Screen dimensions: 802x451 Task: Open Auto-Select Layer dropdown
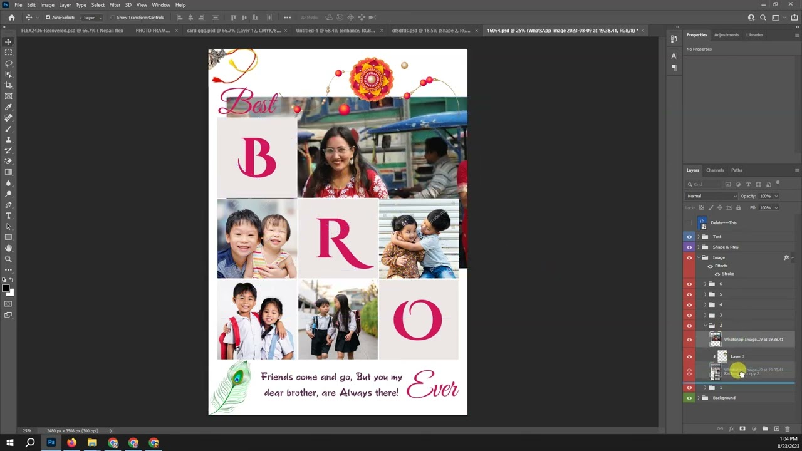pyautogui.click(x=92, y=18)
